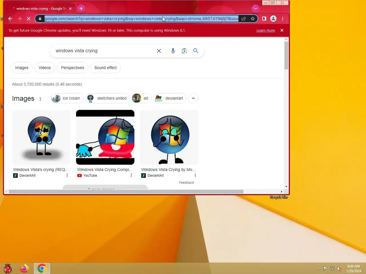Screen dimensions: 366x274
Task: Open the Images section more options
Action: (40, 99)
